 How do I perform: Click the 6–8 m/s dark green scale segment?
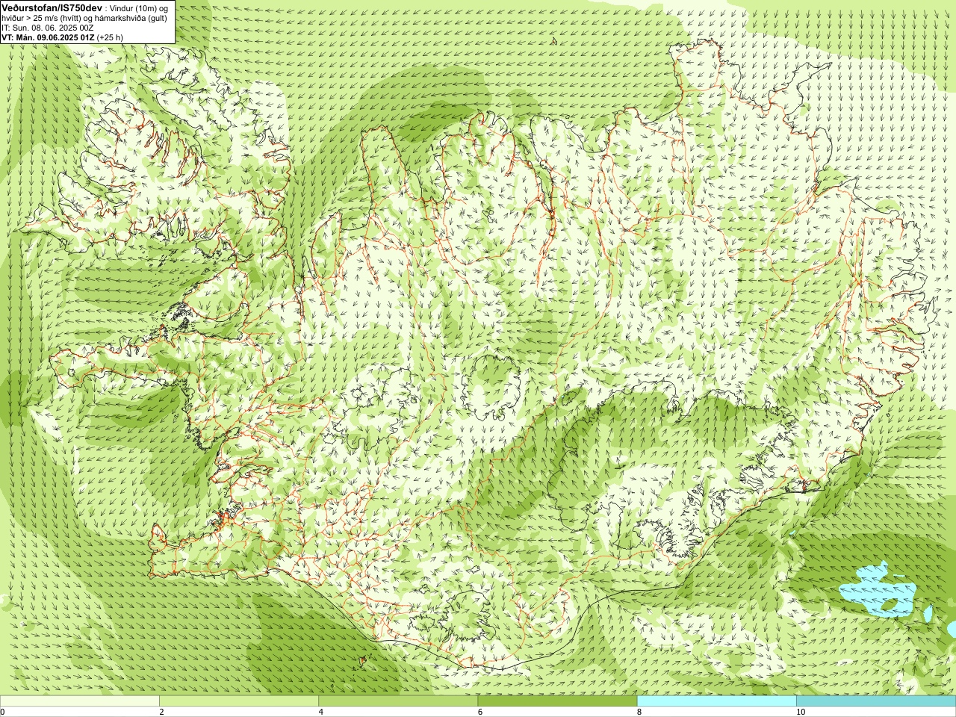point(557,701)
